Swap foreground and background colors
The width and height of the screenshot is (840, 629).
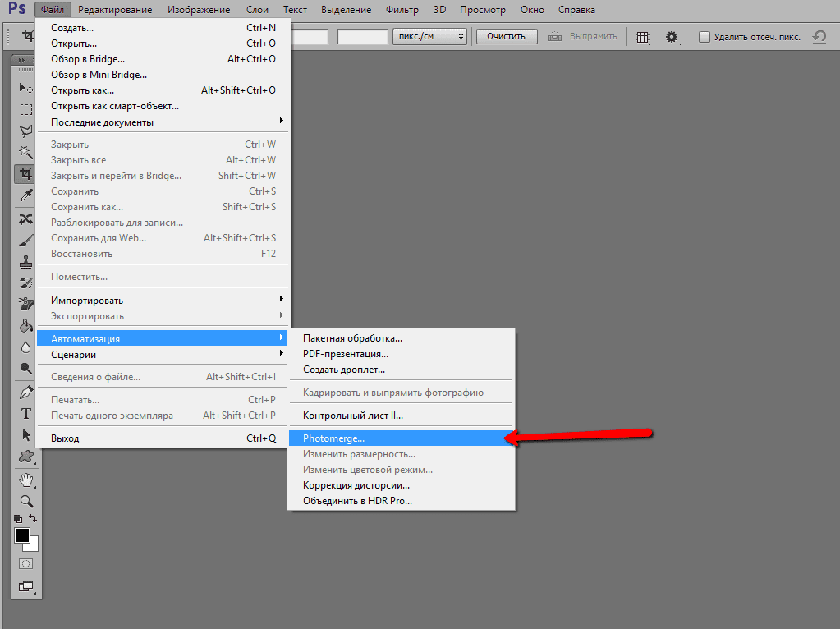click(33, 518)
